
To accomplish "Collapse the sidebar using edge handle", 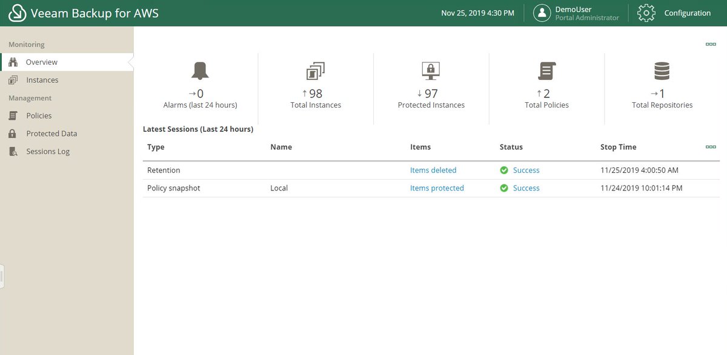I will [2, 277].
